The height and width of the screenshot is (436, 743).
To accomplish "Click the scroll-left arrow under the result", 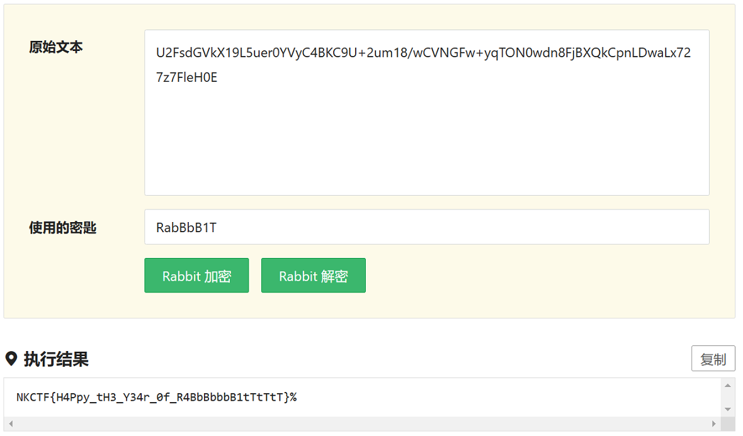I will tap(11, 424).
